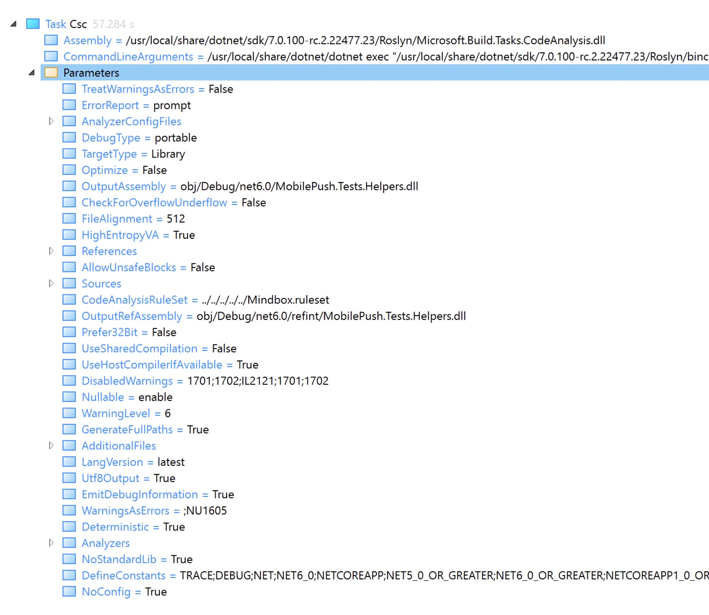The width and height of the screenshot is (709, 615).
Task: Click the References node icon
Action: 69,251
